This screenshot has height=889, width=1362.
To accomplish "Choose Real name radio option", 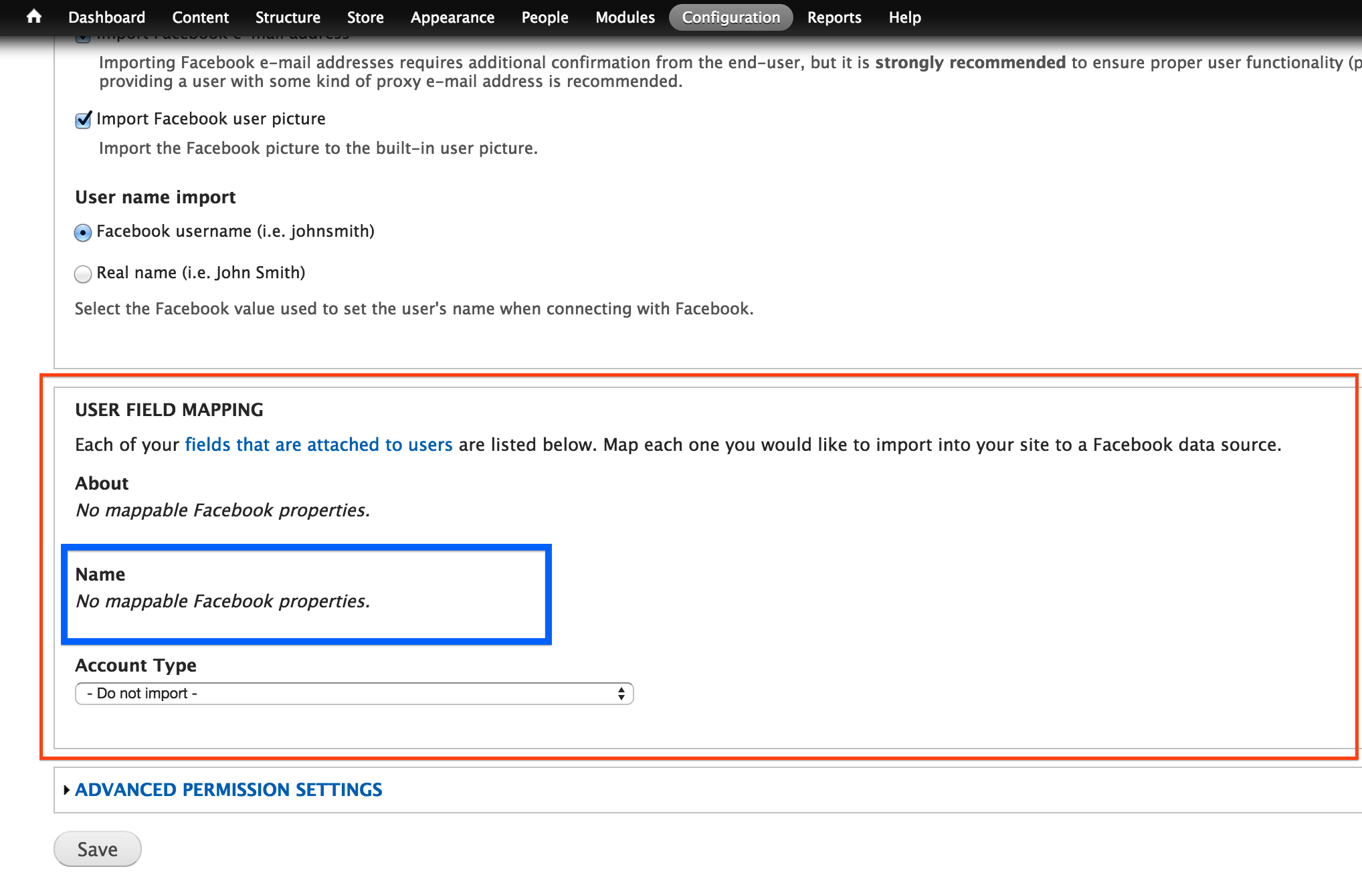I will (83, 274).
